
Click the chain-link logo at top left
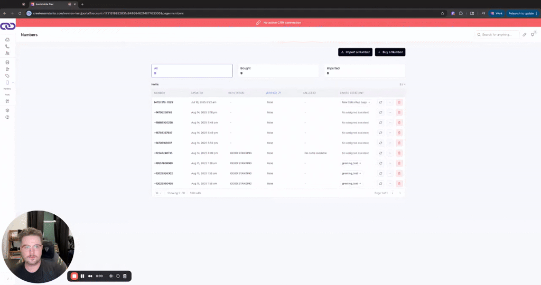coord(7,26)
